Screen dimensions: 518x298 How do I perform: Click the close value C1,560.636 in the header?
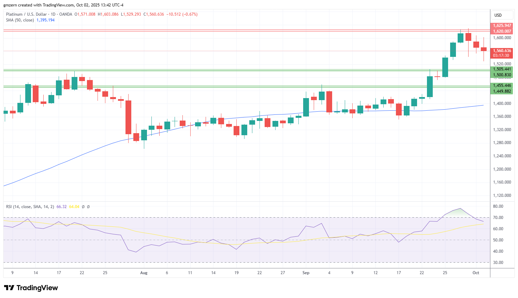(154, 14)
